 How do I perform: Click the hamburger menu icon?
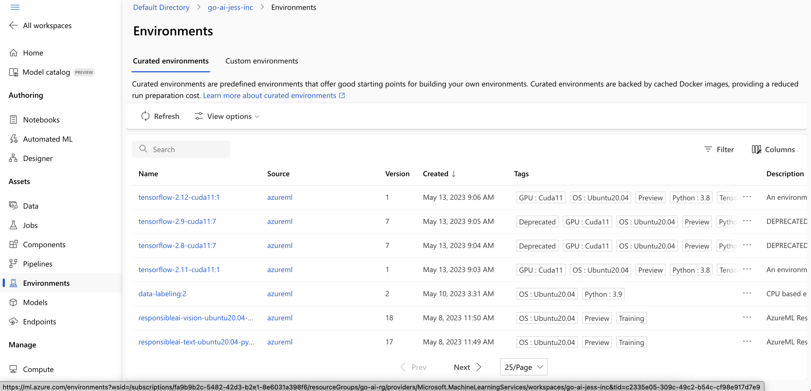pos(15,7)
